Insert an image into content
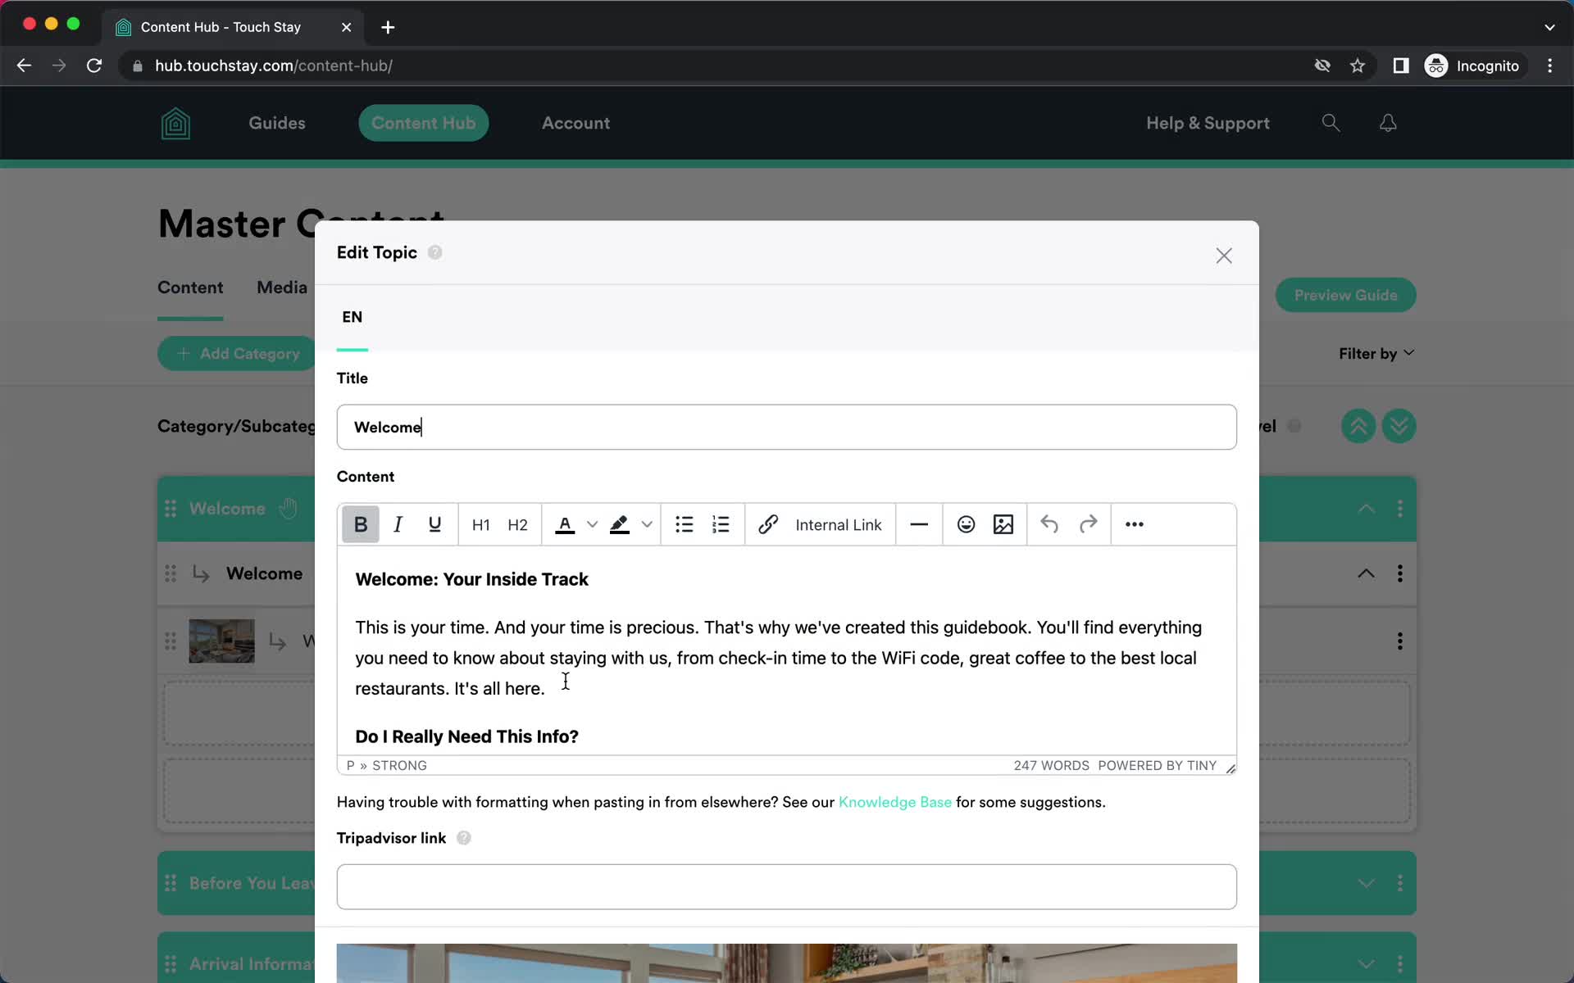 (1003, 523)
